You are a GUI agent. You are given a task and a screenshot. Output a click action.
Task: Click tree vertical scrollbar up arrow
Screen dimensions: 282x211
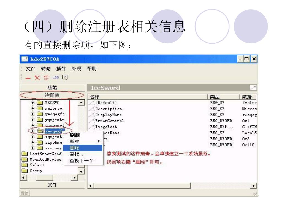point(81,103)
